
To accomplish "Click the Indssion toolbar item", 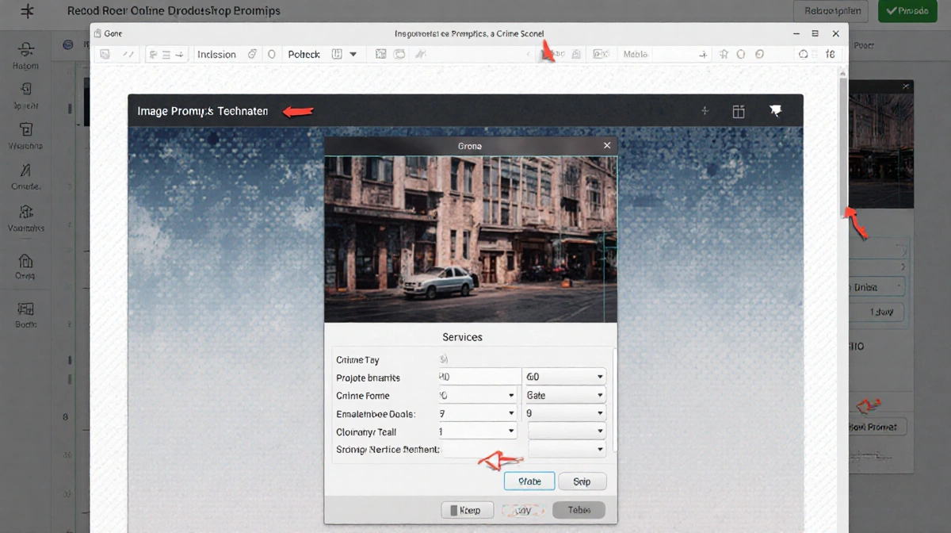I will point(216,54).
